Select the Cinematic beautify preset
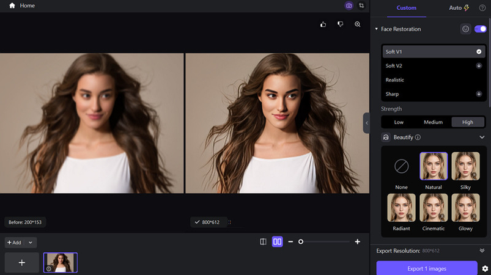Image resolution: width=491 pixels, height=275 pixels. pos(434,208)
